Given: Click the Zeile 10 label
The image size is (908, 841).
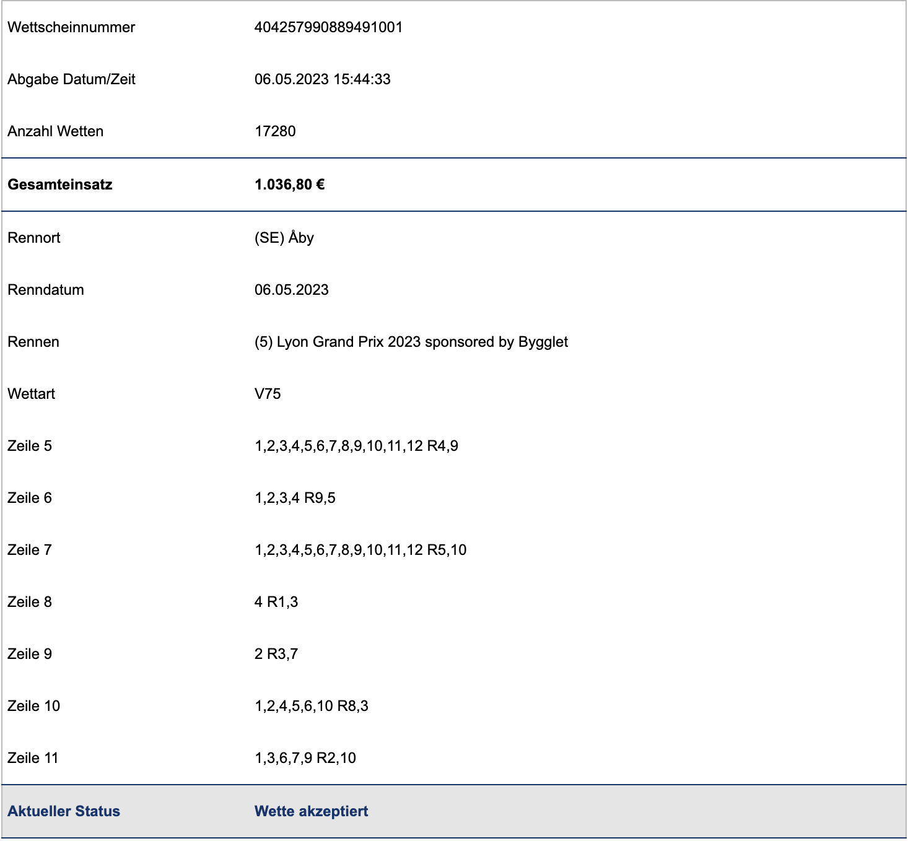Looking at the screenshot, I should [x=34, y=706].
